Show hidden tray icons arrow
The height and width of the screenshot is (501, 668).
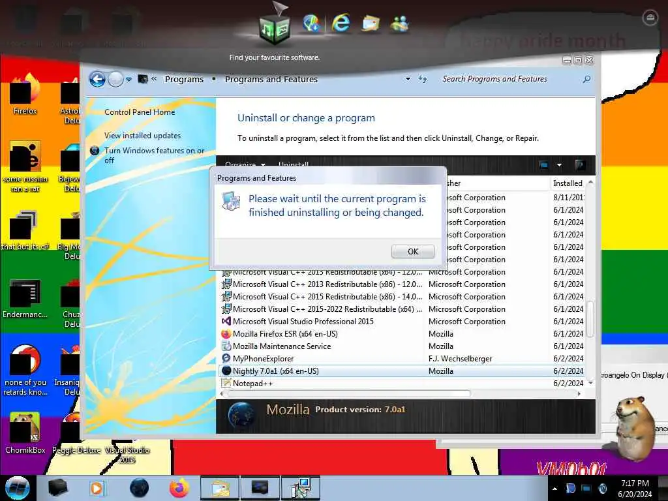pos(554,489)
